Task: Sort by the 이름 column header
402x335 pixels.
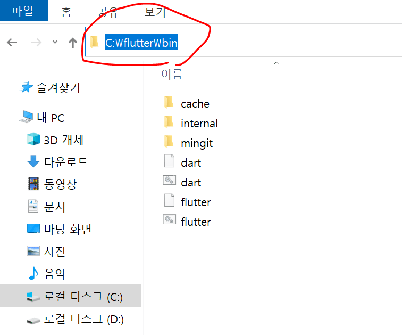Action: click(172, 74)
